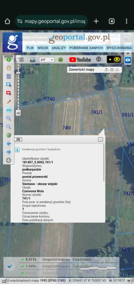Close the Zawartość mapy panel

[x=117, y=69]
